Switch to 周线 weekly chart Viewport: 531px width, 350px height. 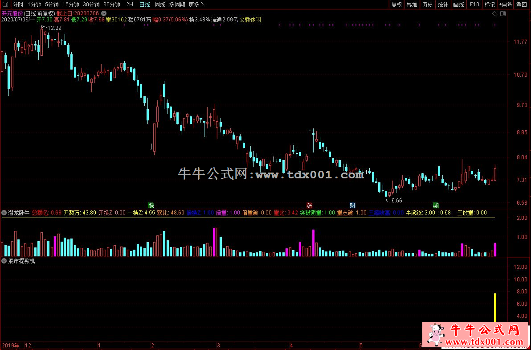point(160,4)
